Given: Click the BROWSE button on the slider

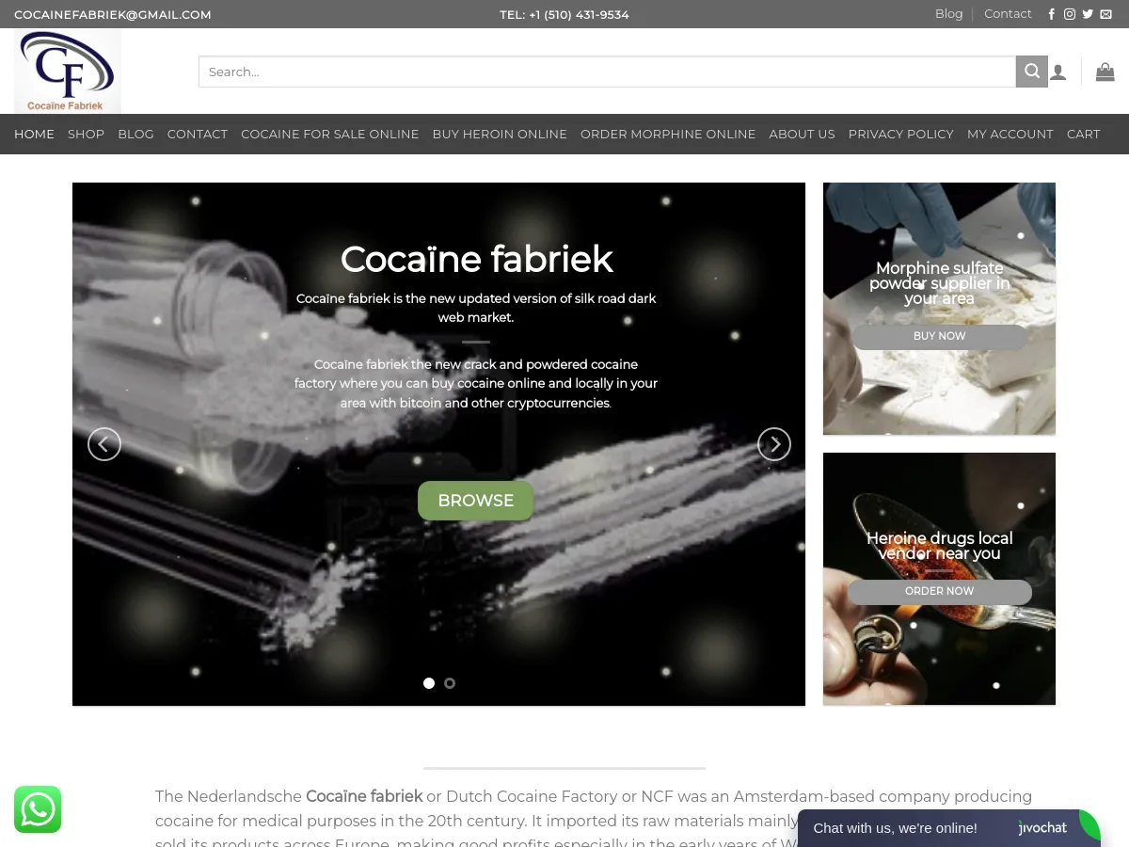Looking at the screenshot, I should click(x=475, y=500).
